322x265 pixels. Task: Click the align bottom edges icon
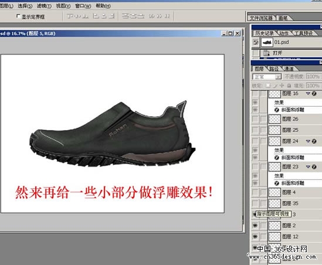[86, 16]
